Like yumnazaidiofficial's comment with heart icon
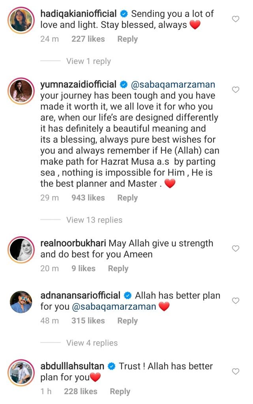The width and height of the screenshot is (253, 404). (236, 90)
